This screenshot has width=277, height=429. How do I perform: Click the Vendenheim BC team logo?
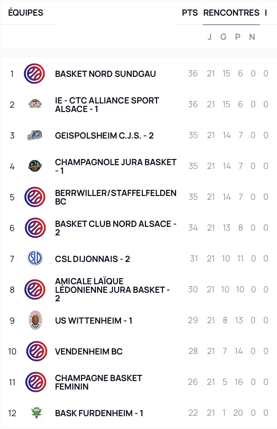coord(37,351)
